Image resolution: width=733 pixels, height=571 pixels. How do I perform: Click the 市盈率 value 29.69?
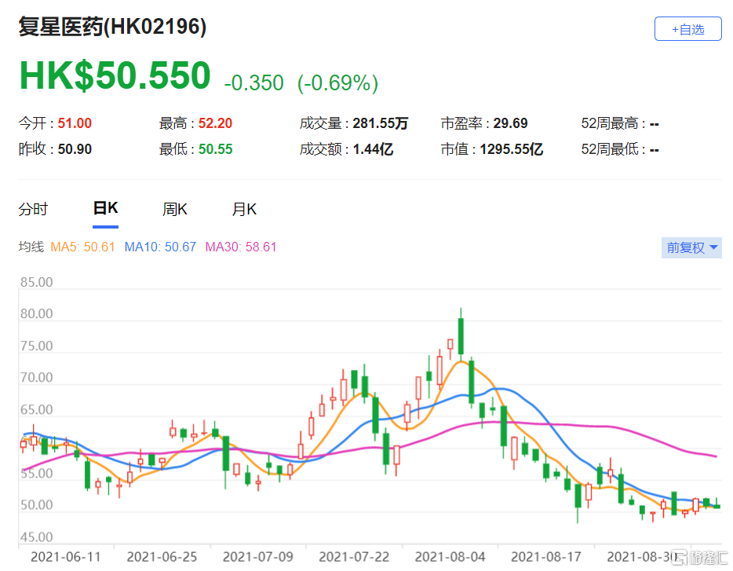(x=510, y=123)
